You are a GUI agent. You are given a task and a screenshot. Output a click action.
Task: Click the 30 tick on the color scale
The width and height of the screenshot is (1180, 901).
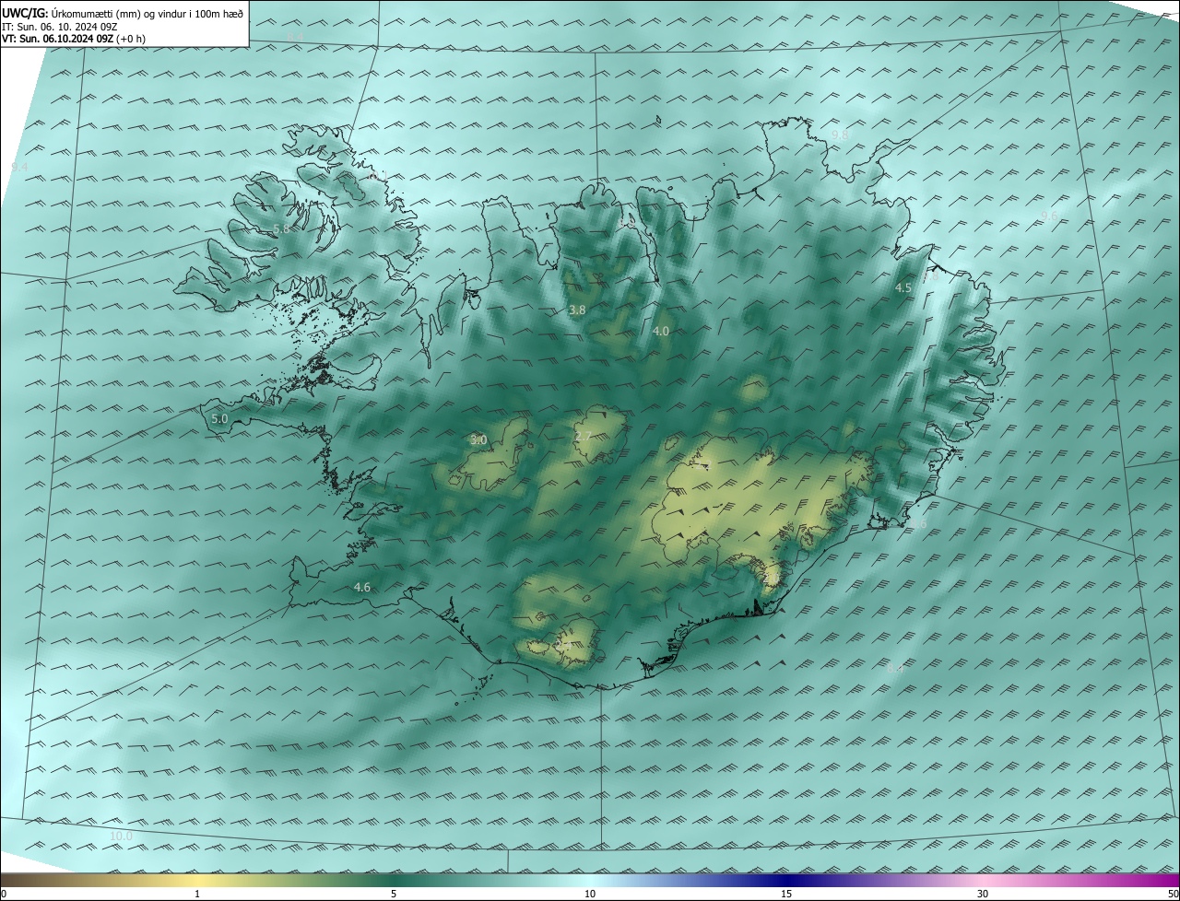(983, 895)
